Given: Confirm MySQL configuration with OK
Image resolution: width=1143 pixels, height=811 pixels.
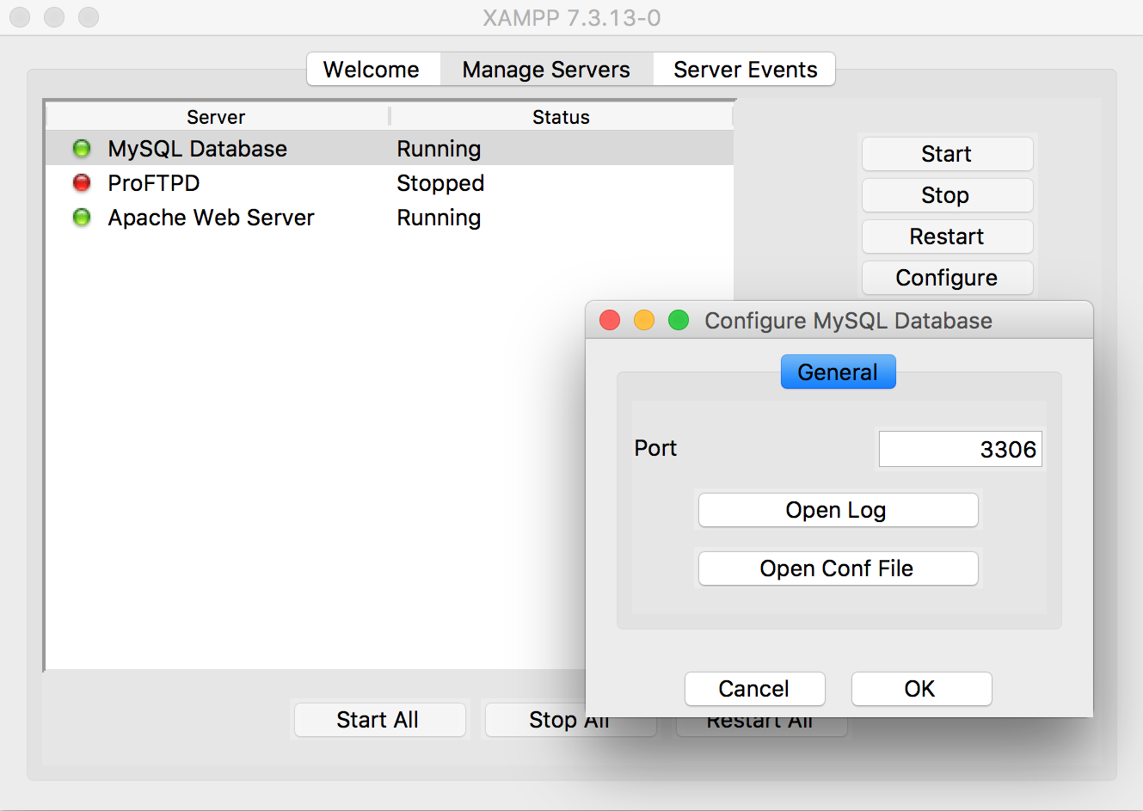Looking at the screenshot, I should tap(921, 689).
